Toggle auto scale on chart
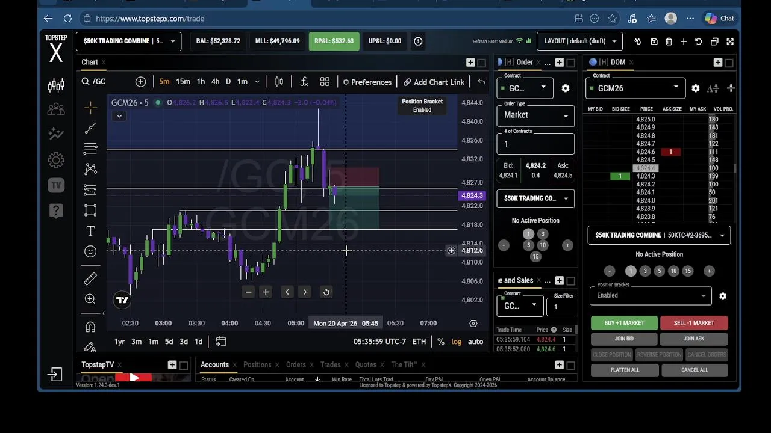Image resolution: width=771 pixels, height=433 pixels. [476, 342]
